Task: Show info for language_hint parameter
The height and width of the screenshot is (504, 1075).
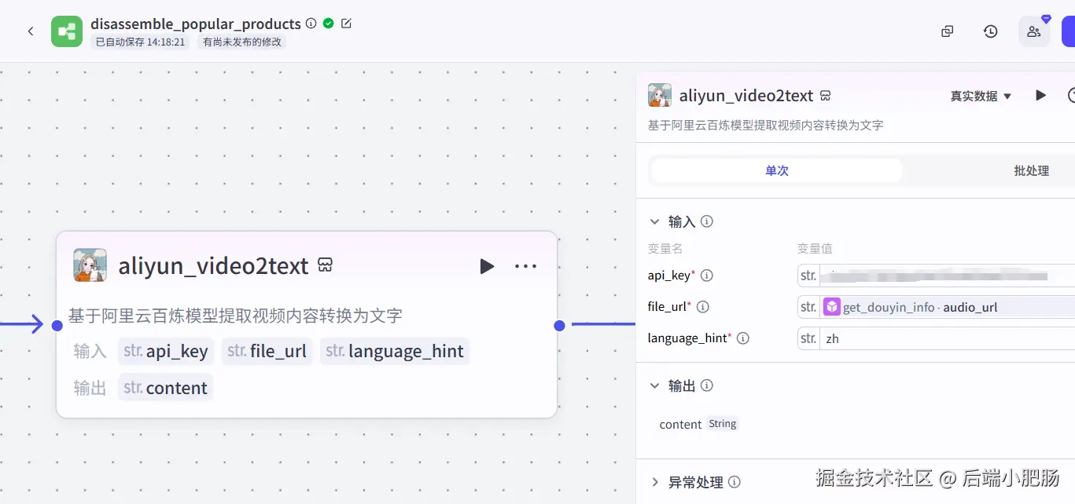Action: pyautogui.click(x=742, y=338)
